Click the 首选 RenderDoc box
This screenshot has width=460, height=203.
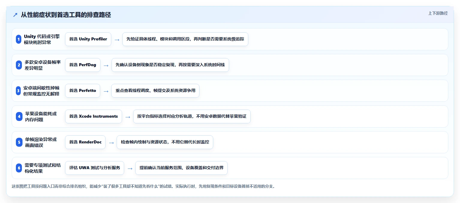click(x=85, y=142)
